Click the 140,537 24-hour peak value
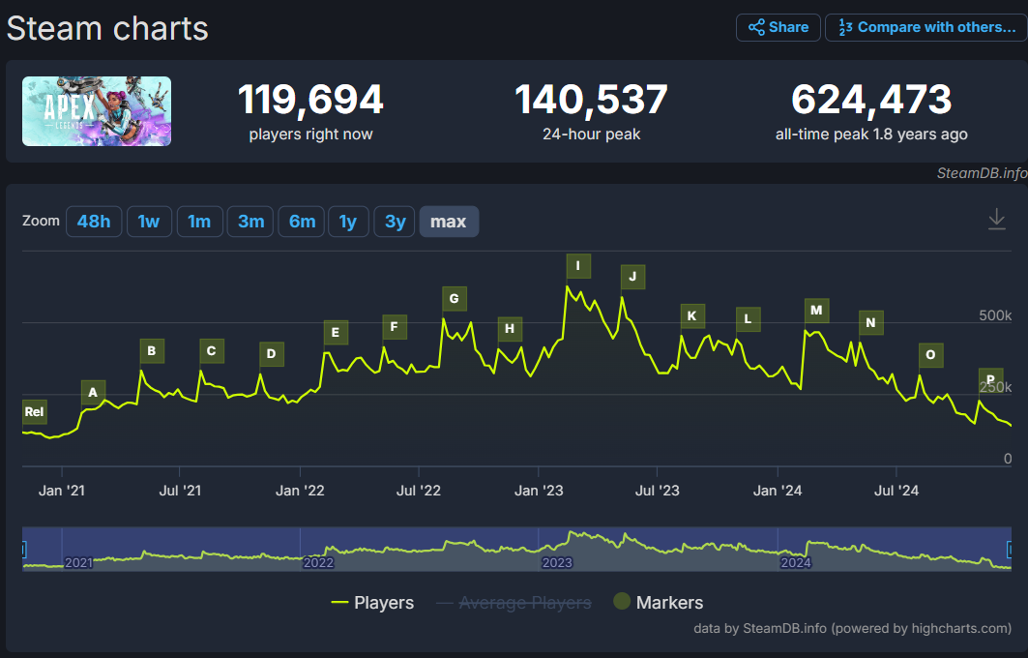Image resolution: width=1028 pixels, height=658 pixels. tap(591, 100)
